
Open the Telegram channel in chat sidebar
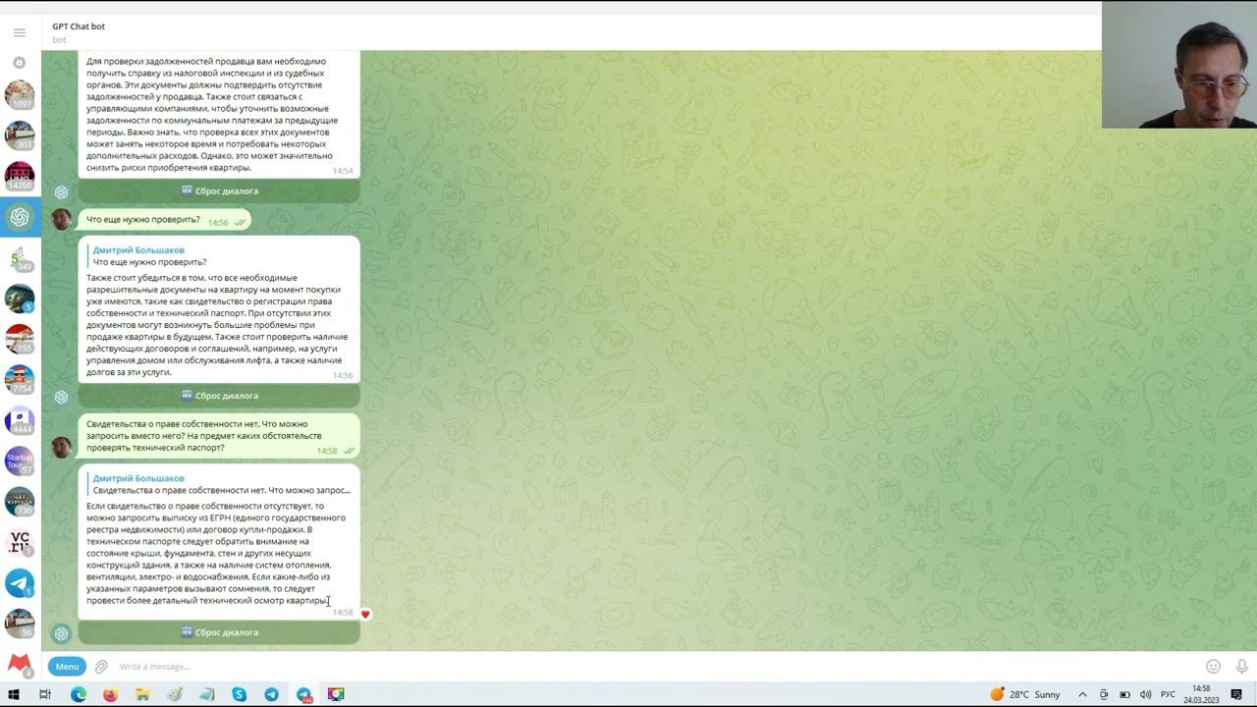(x=19, y=583)
